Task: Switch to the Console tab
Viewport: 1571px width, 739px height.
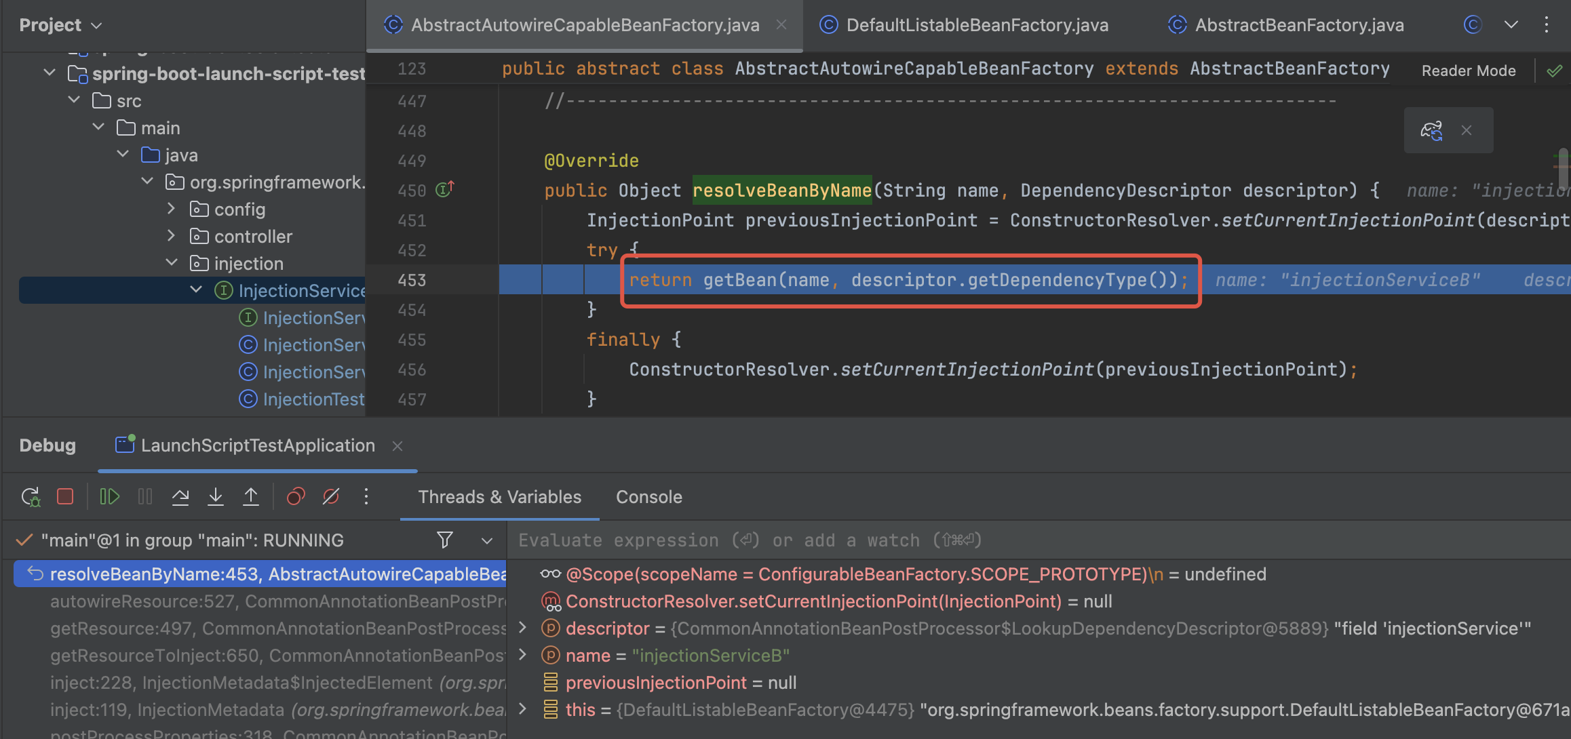Action: coord(648,497)
